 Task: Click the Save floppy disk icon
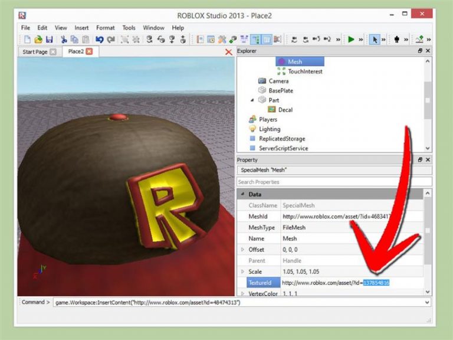coord(50,40)
